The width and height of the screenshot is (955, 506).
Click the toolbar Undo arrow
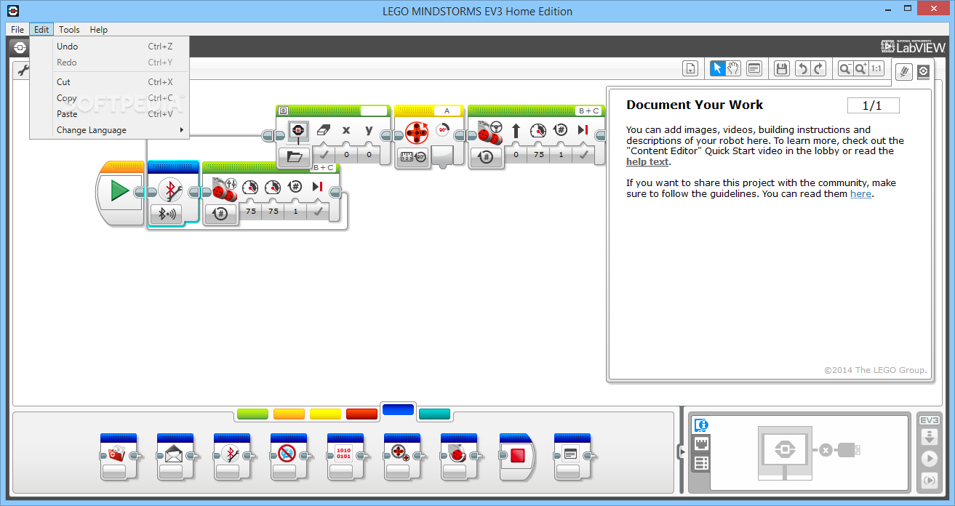(x=802, y=68)
